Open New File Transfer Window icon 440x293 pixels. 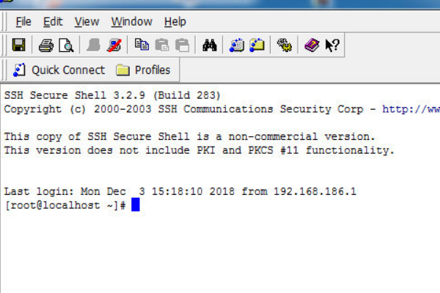tap(257, 45)
